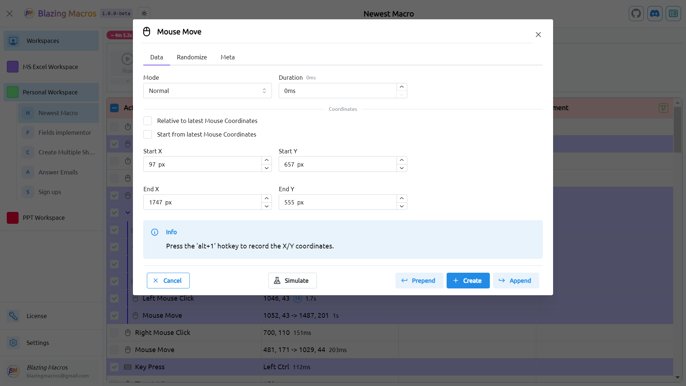Click the Prepend button
The height and width of the screenshot is (386, 686).
[x=419, y=281]
